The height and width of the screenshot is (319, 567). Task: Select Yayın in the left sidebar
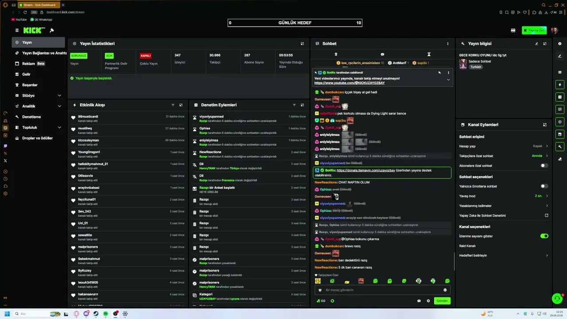pyautogui.click(x=39, y=43)
